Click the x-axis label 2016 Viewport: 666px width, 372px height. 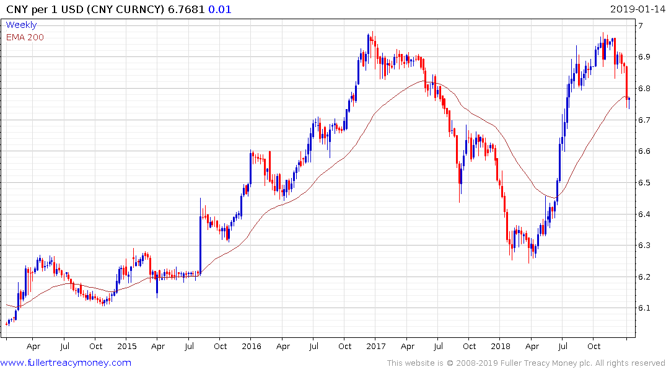[251, 346]
